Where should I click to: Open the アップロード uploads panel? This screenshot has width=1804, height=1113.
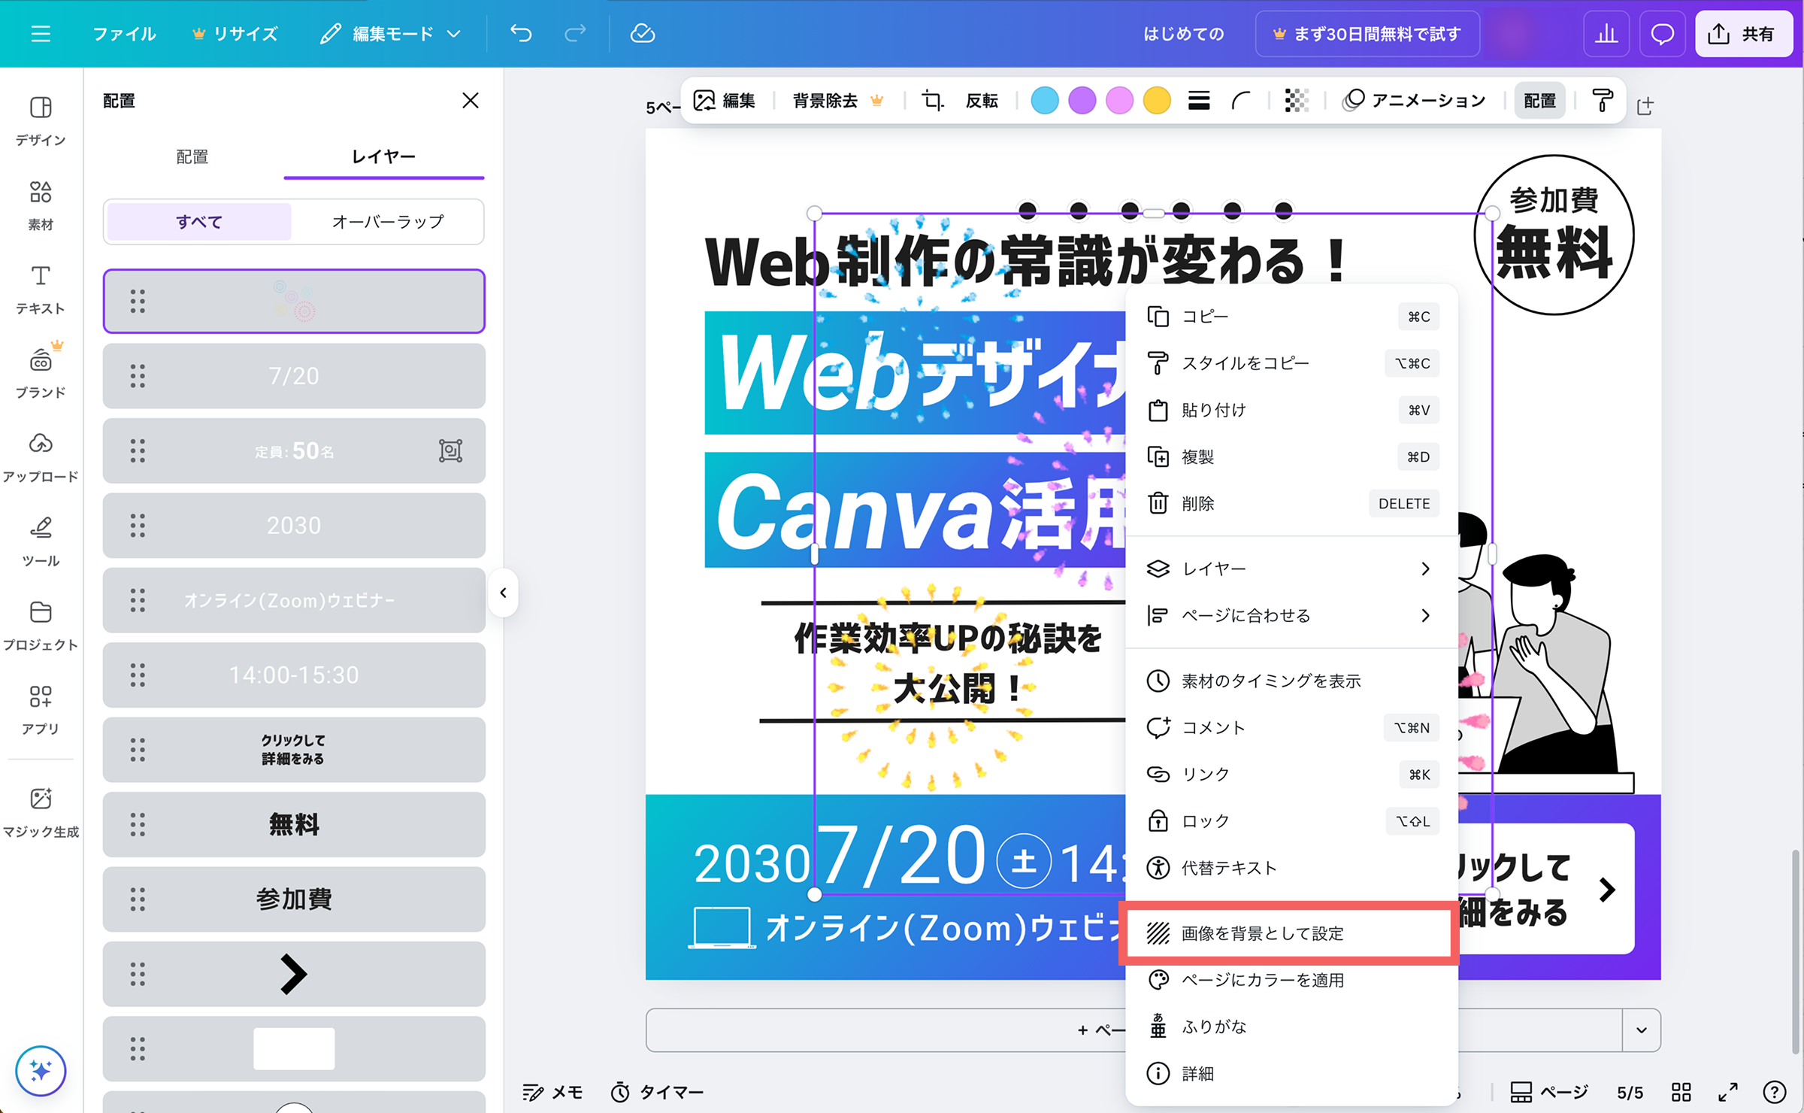pos(41,458)
